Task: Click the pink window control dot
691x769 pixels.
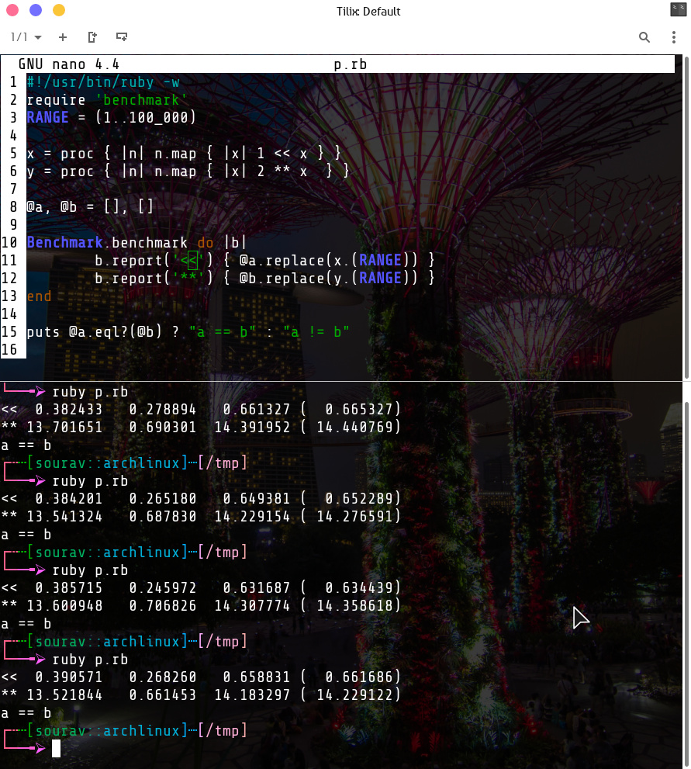Action: pyautogui.click(x=12, y=11)
